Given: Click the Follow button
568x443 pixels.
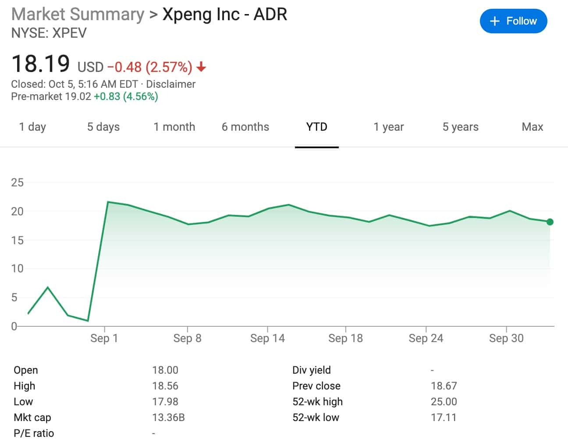Looking at the screenshot, I should pos(513,21).
